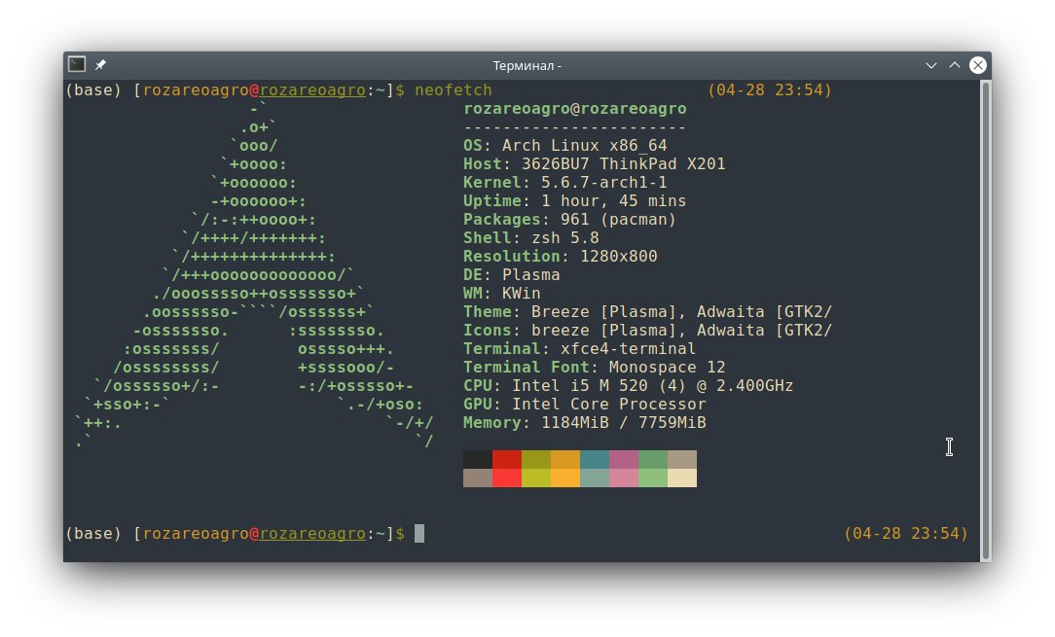Click the dark orange color block
Screen dimensions: 1055x637
[565, 459]
